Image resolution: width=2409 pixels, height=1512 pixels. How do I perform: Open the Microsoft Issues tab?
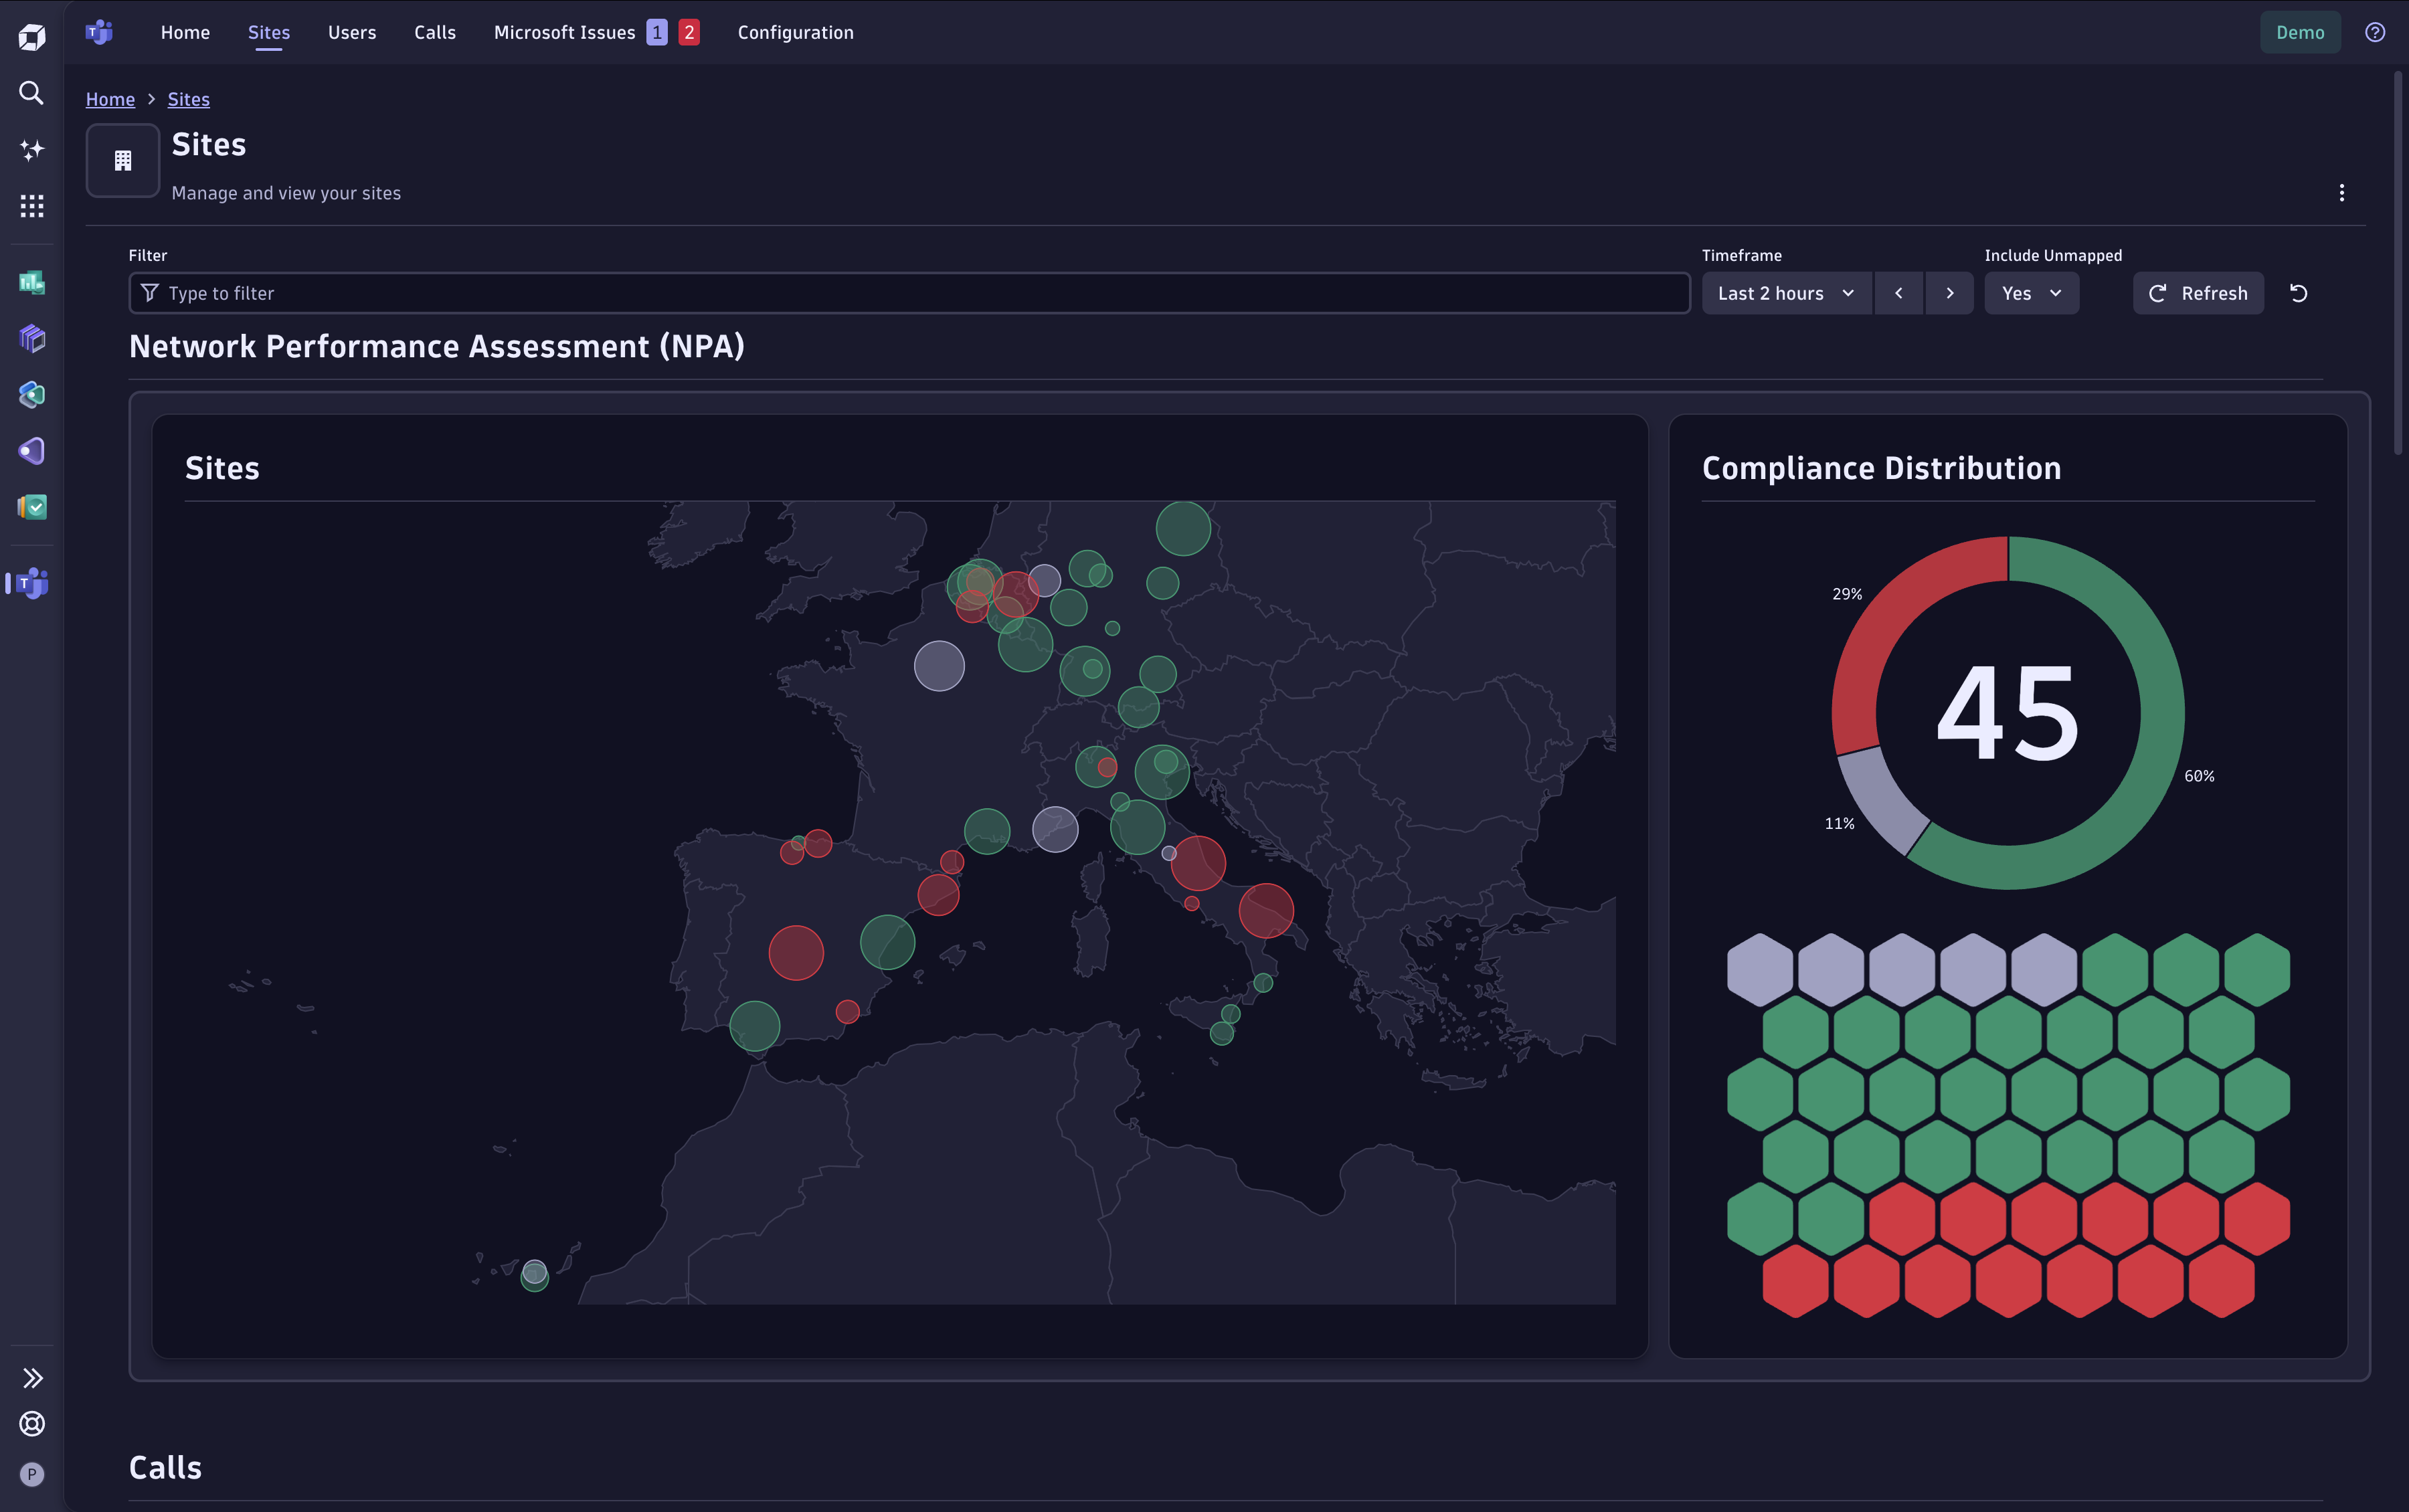(x=564, y=32)
